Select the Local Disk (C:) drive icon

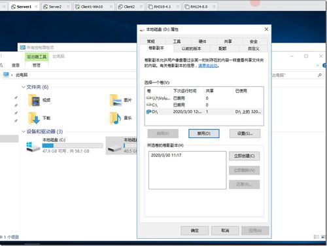33,147
